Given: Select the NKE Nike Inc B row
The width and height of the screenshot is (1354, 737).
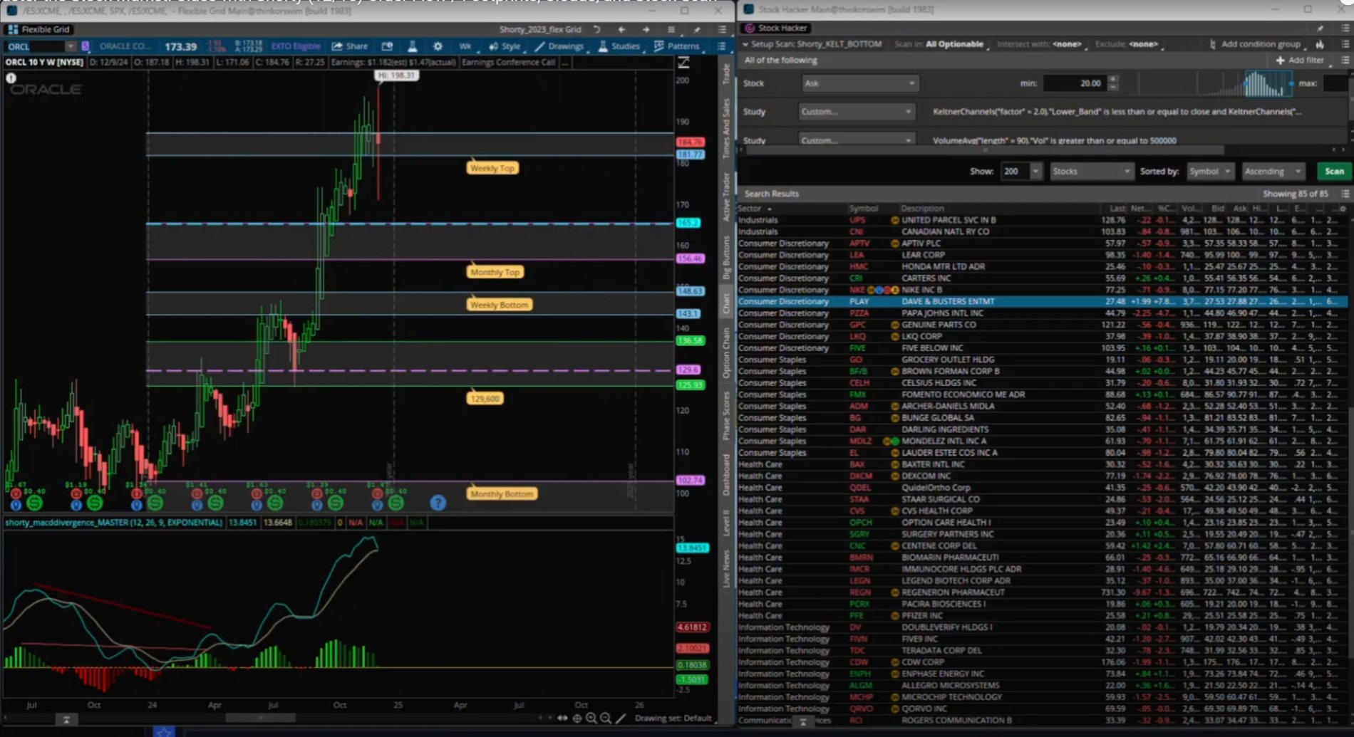Looking at the screenshot, I should 1042,290.
